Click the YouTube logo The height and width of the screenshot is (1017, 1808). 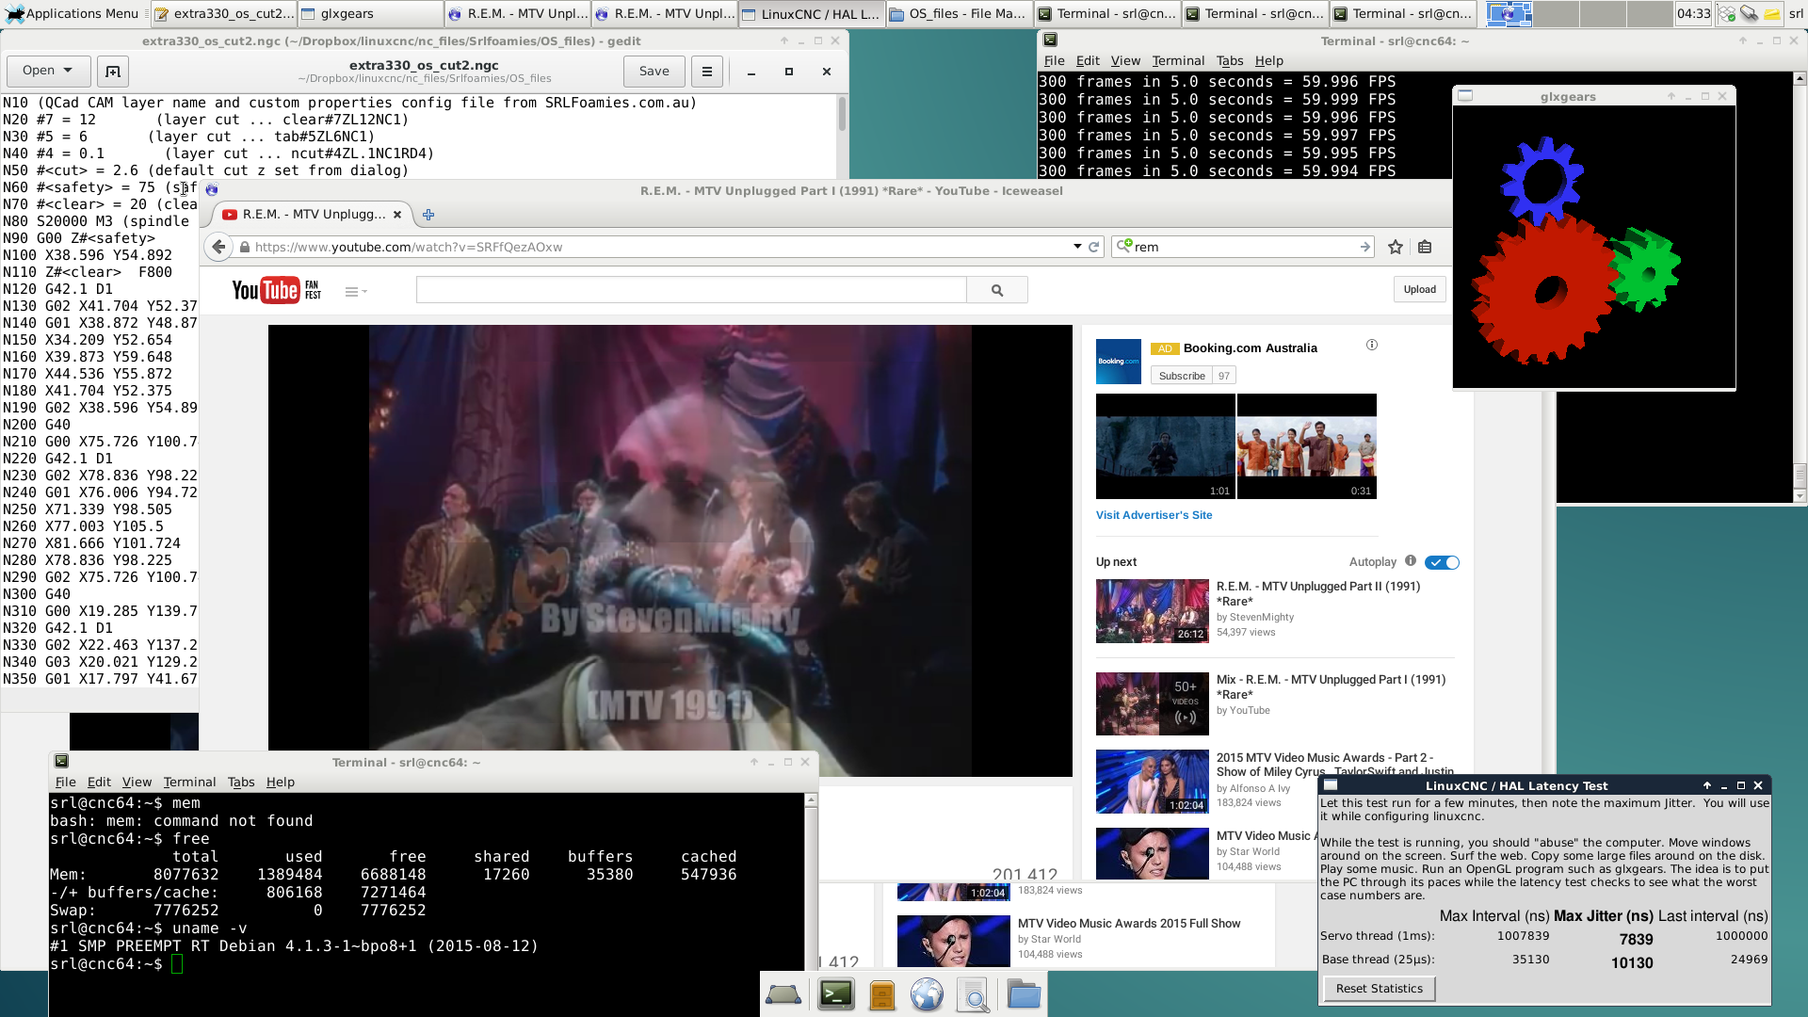coord(277,290)
